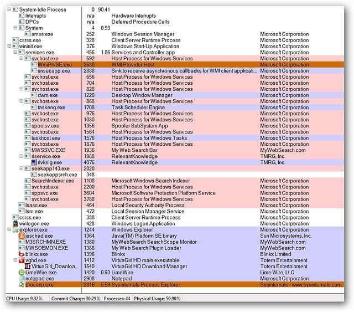This screenshot has height=312, width=354.
Task: Click the dwm.exe process icon
Action: pyautogui.click(x=34, y=95)
